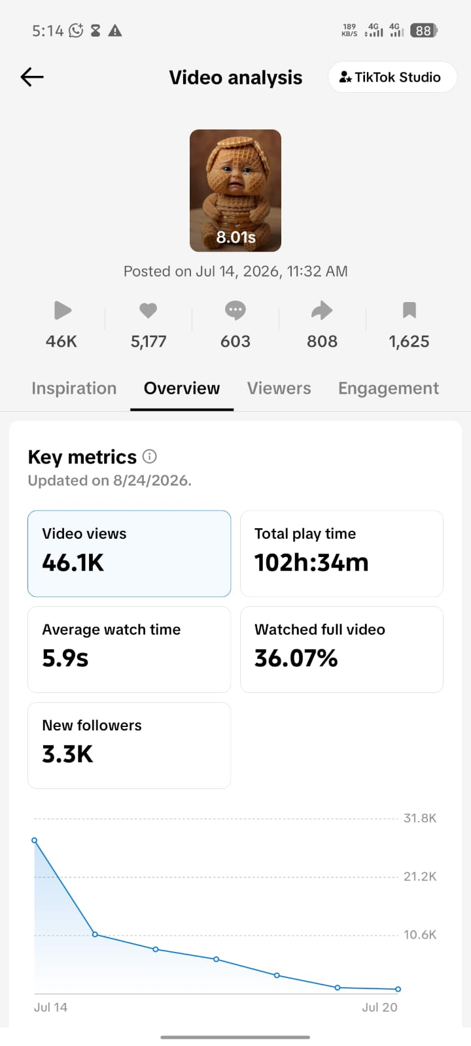This screenshot has height=1046, width=471.
Task: Switch to the Viewers tab
Action: coord(279,388)
